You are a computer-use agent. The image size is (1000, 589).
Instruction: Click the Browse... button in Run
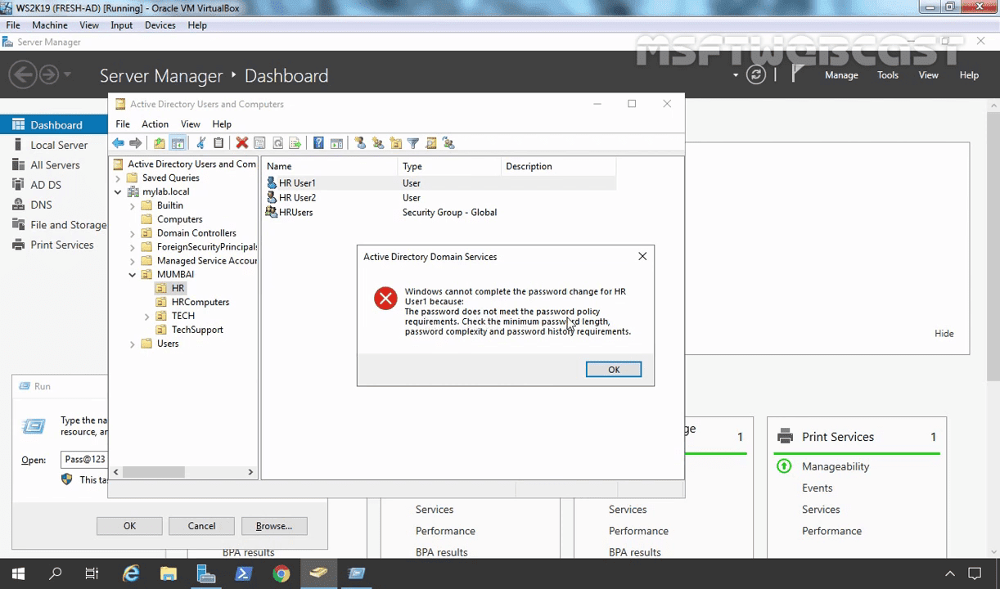tap(273, 526)
